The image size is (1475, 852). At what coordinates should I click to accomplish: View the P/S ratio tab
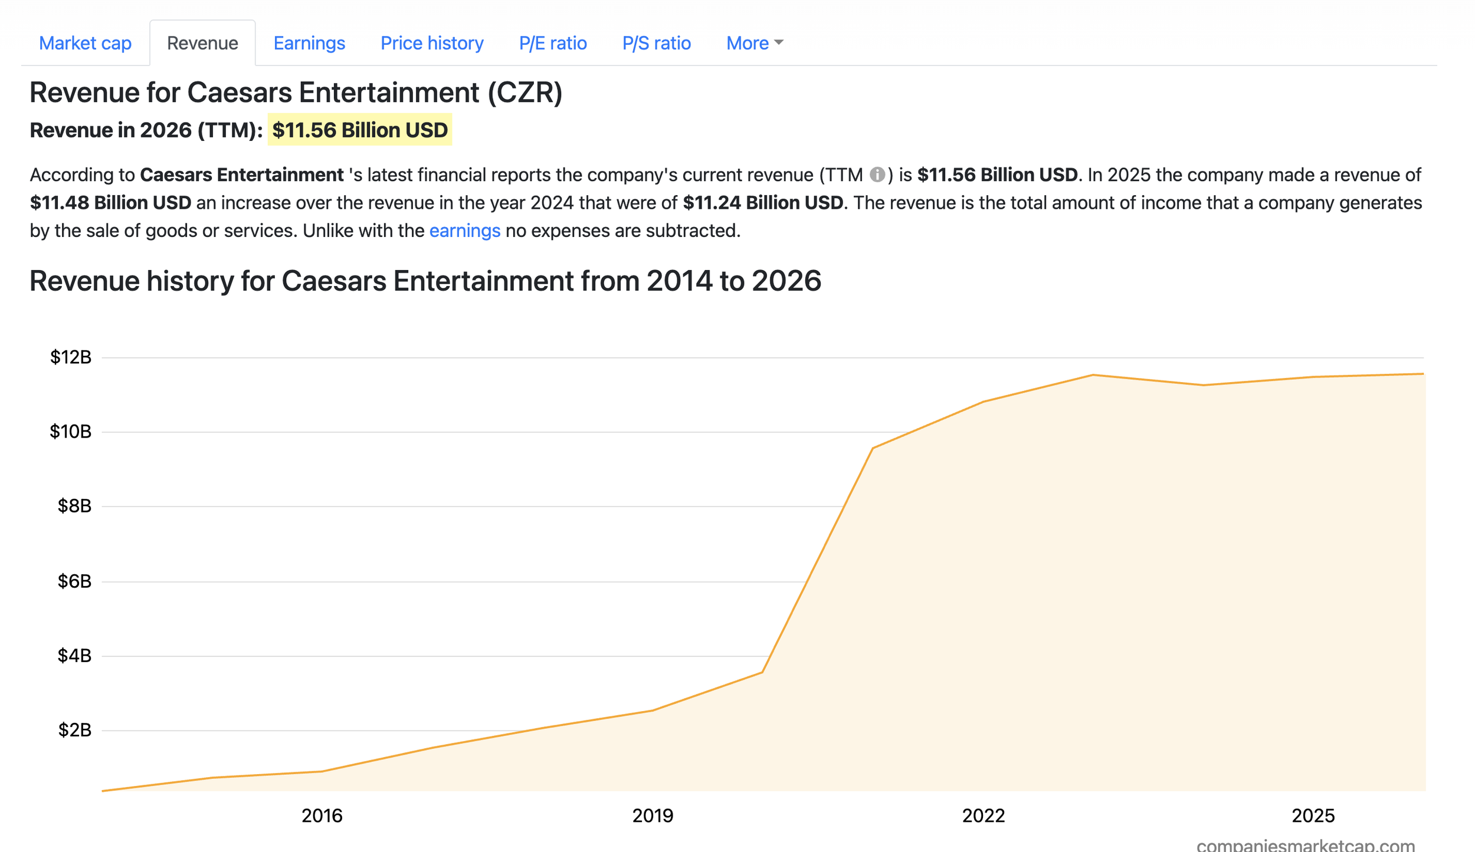[656, 43]
